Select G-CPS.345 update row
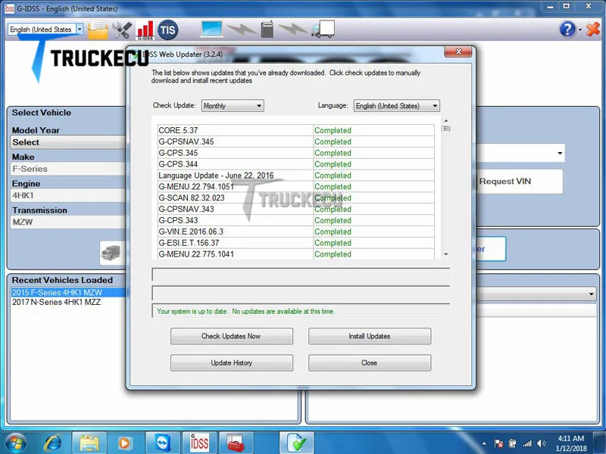606x454 pixels. point(295,153)
